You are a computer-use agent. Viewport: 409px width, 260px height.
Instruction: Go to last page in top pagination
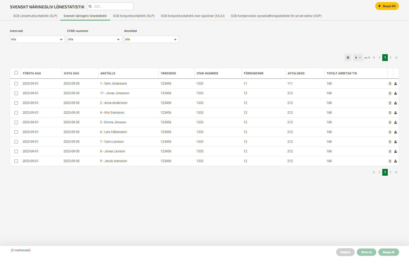396,58
